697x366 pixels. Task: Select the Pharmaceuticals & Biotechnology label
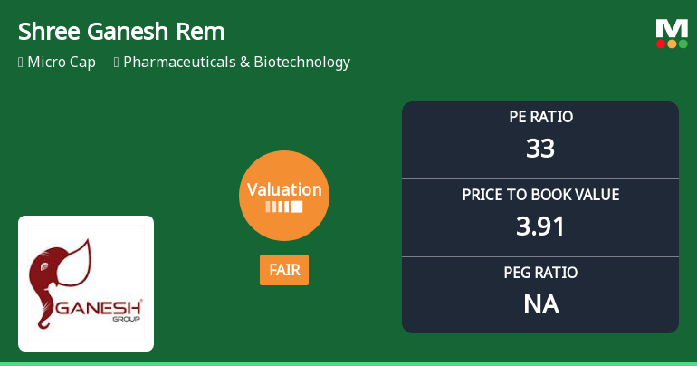[236, 63]
